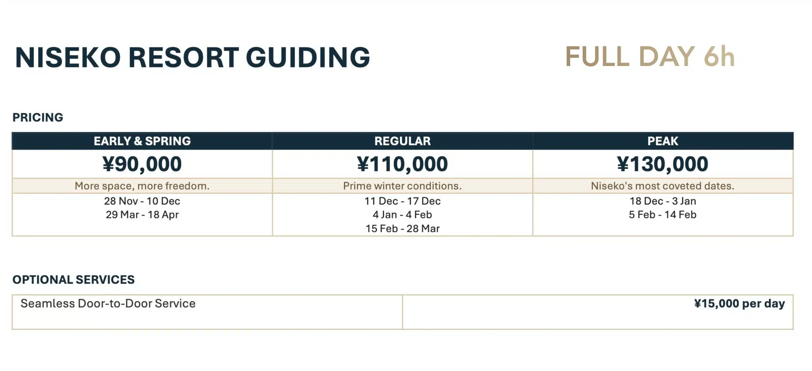Click the ¥15,000 per day price
The image size is (812, 371).
coord(739,304)
